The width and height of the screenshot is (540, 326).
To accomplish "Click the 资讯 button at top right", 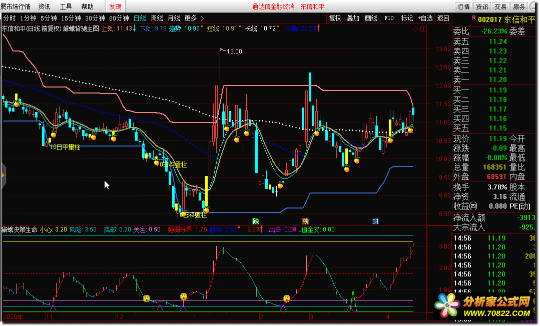I will pos(482,6).
